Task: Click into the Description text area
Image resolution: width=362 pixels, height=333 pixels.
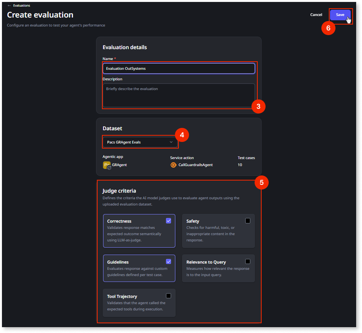Action: pyautogui.click(x=179, y=96)
